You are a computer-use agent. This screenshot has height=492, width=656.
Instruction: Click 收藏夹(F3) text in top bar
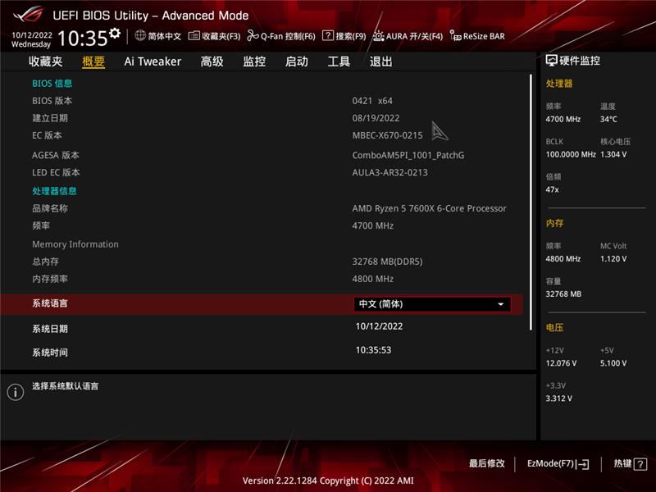[221, 36]
